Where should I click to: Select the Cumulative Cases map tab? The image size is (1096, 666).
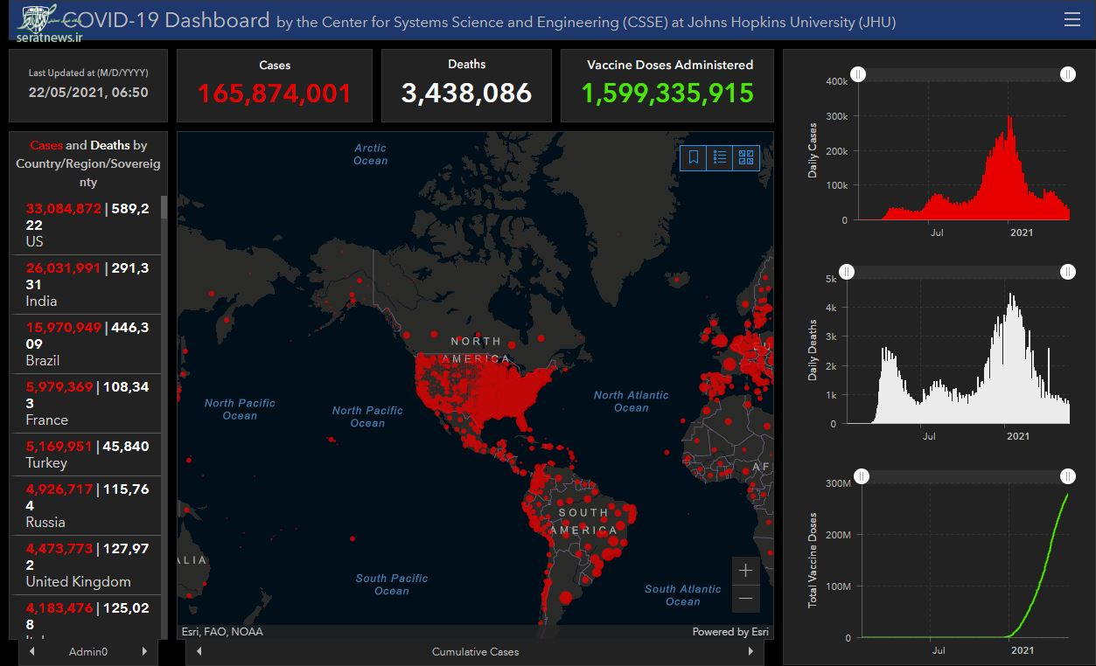click(475, 651)
